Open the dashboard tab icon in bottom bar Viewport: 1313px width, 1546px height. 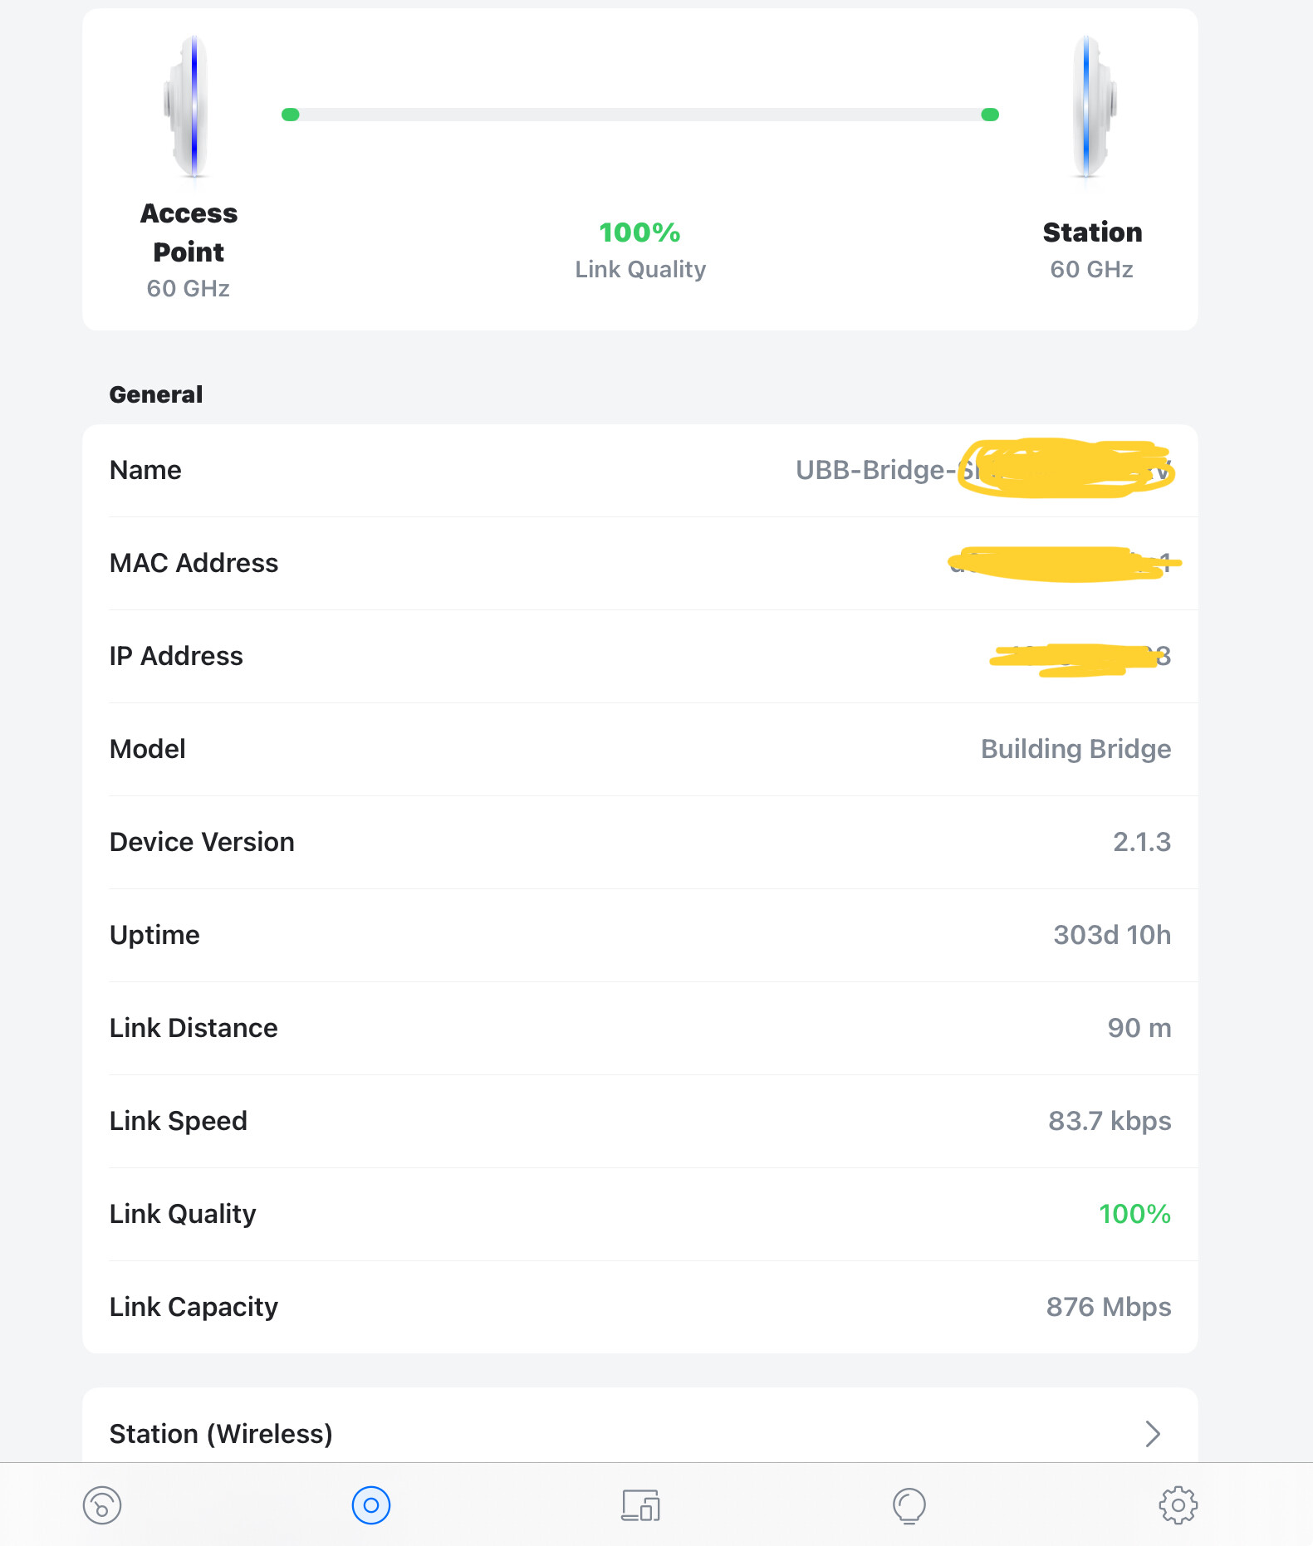point(102,1504)
